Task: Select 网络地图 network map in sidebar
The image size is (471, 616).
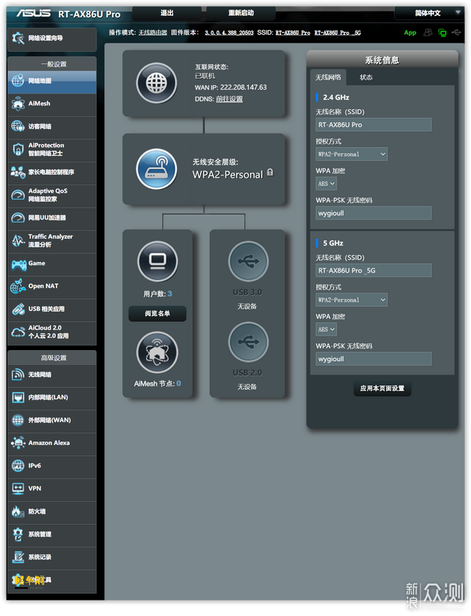Action: [52, 81]
